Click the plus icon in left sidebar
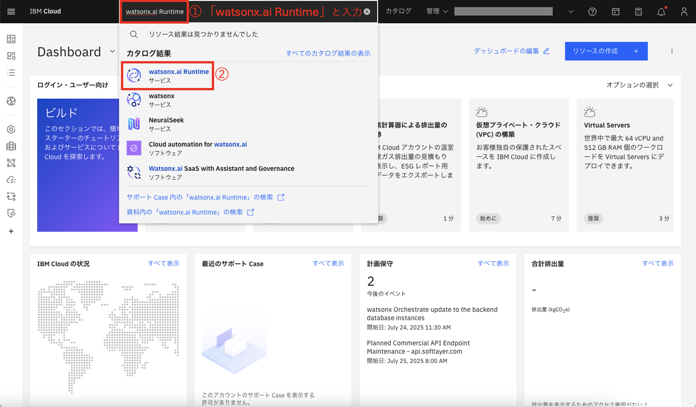 tap(11, 231)
